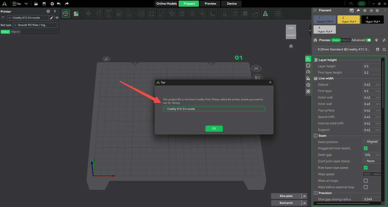Open the Device tab
This screenshot has height=207, width=388.
coord(232,4)
